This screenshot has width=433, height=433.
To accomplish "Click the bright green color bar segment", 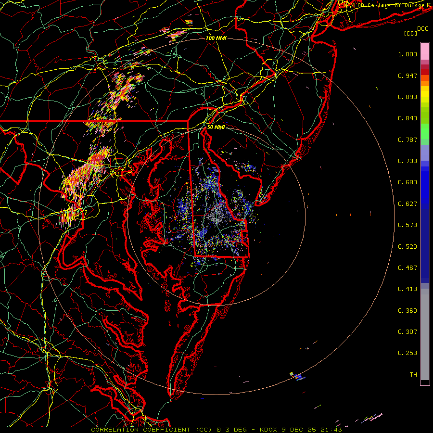I will coord(425,131).
